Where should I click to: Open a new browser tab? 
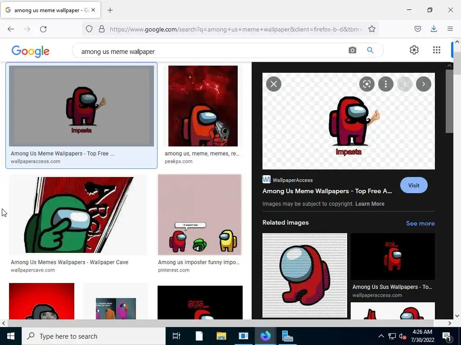point(110,10)
